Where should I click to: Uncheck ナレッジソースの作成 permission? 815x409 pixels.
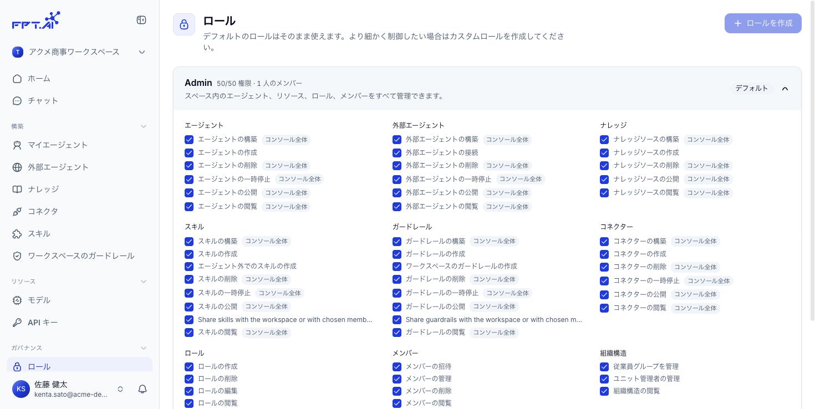tap(604, 153)
